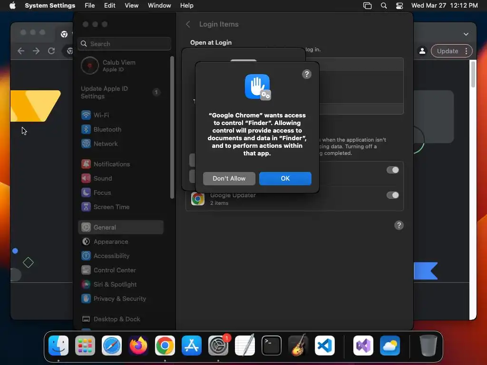Viewport: 487px width, 365px height.
Task: Open Safari from the Dock
Action: coord(112,346)
